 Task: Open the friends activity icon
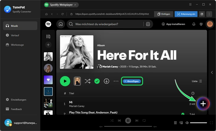pos(201,24)
